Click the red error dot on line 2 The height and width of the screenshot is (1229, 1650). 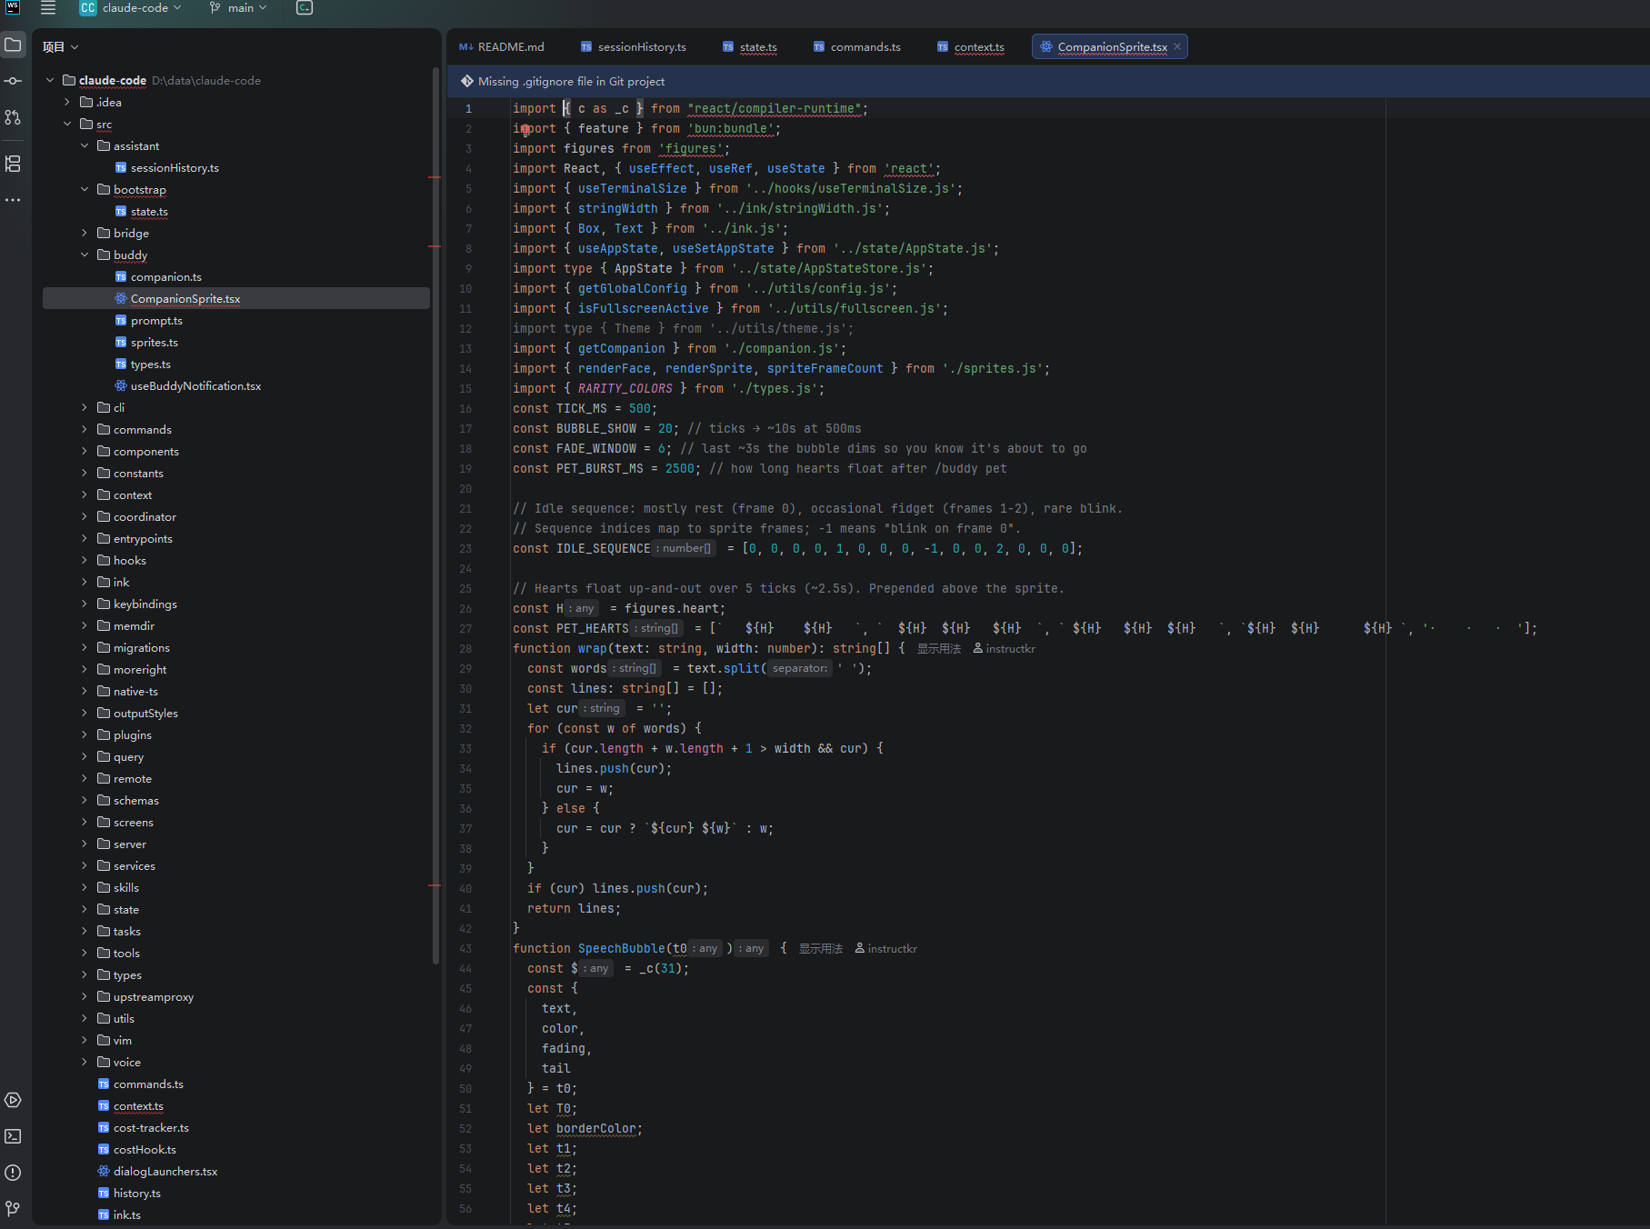(525, 129)
